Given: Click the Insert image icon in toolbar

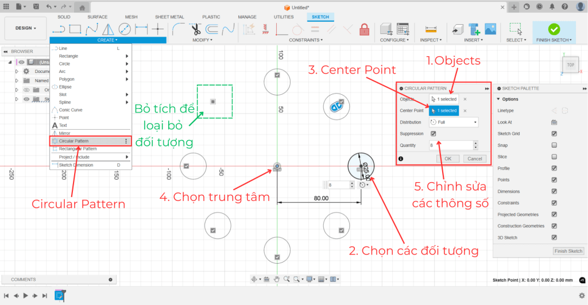Looking at the screenshot, I should point(490,29).
